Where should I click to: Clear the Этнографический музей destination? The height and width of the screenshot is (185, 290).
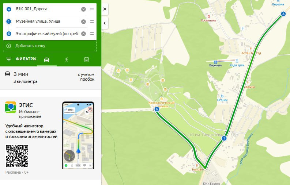tap(83, 34)
